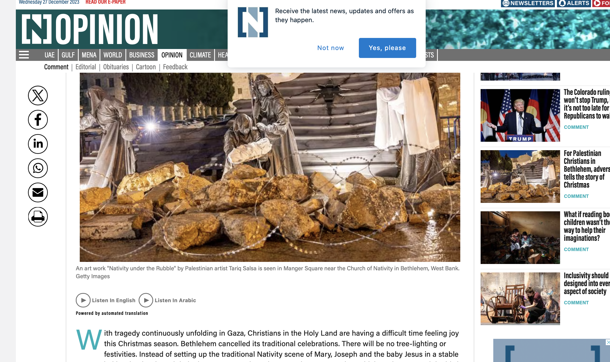Open the Newsletters link in header
This screenshot has width=610, height=362.
[x=528, y=3]
